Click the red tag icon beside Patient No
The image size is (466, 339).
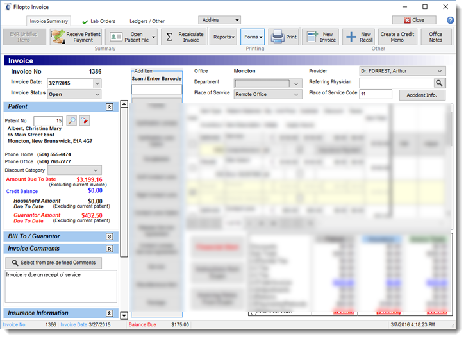[x=85, y=120]
